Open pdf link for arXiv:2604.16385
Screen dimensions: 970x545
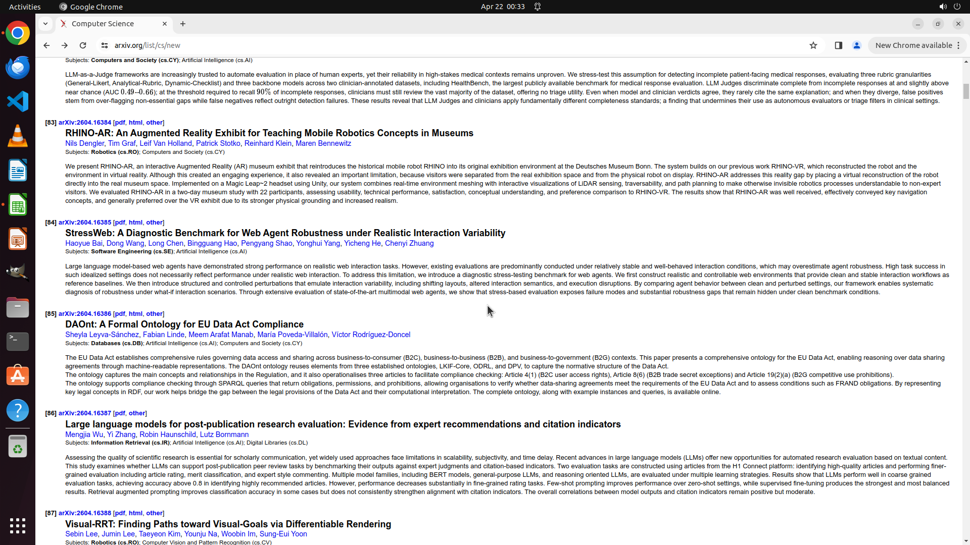point(120,223)
